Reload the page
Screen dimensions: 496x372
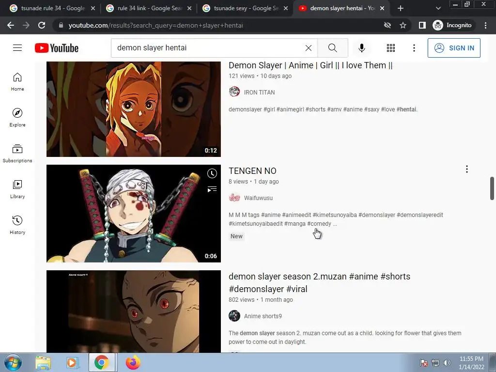pyautogui.click(x=42, y=25)
